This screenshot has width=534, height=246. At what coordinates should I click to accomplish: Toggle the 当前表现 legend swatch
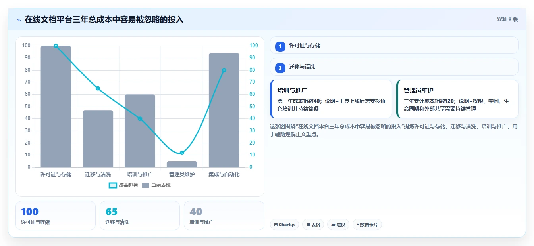point(146,185)
